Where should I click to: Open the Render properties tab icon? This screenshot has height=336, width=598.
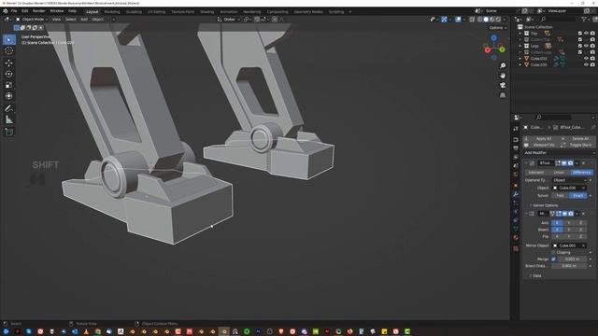point(516,139)
